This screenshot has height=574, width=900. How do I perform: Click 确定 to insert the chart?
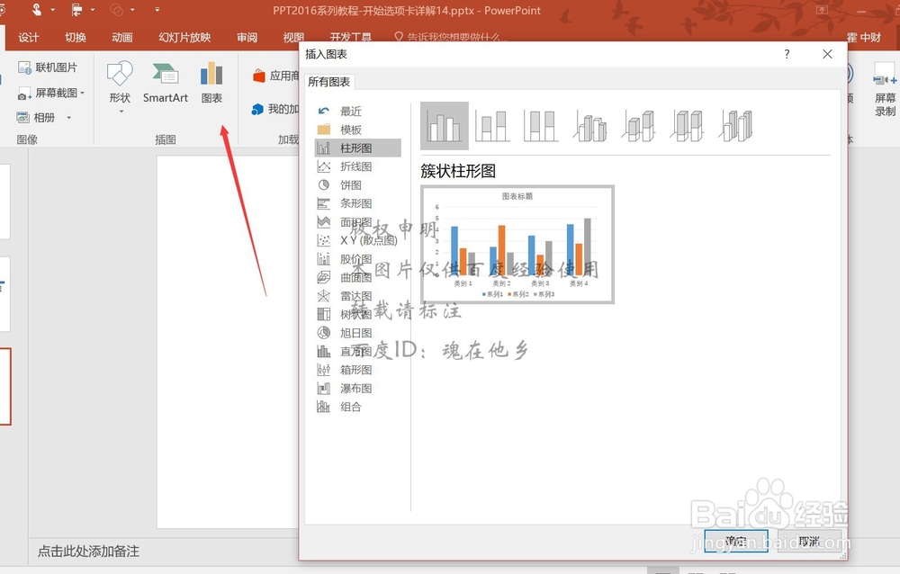(x=733, y=541)
